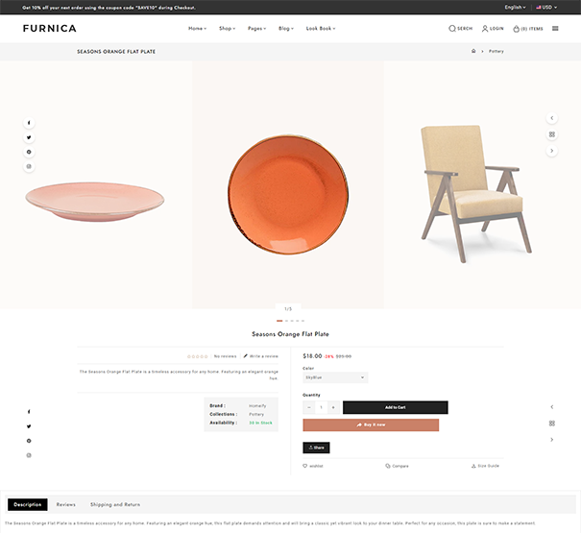
Task: Switch to the Reviews tab
Action: 65,504
